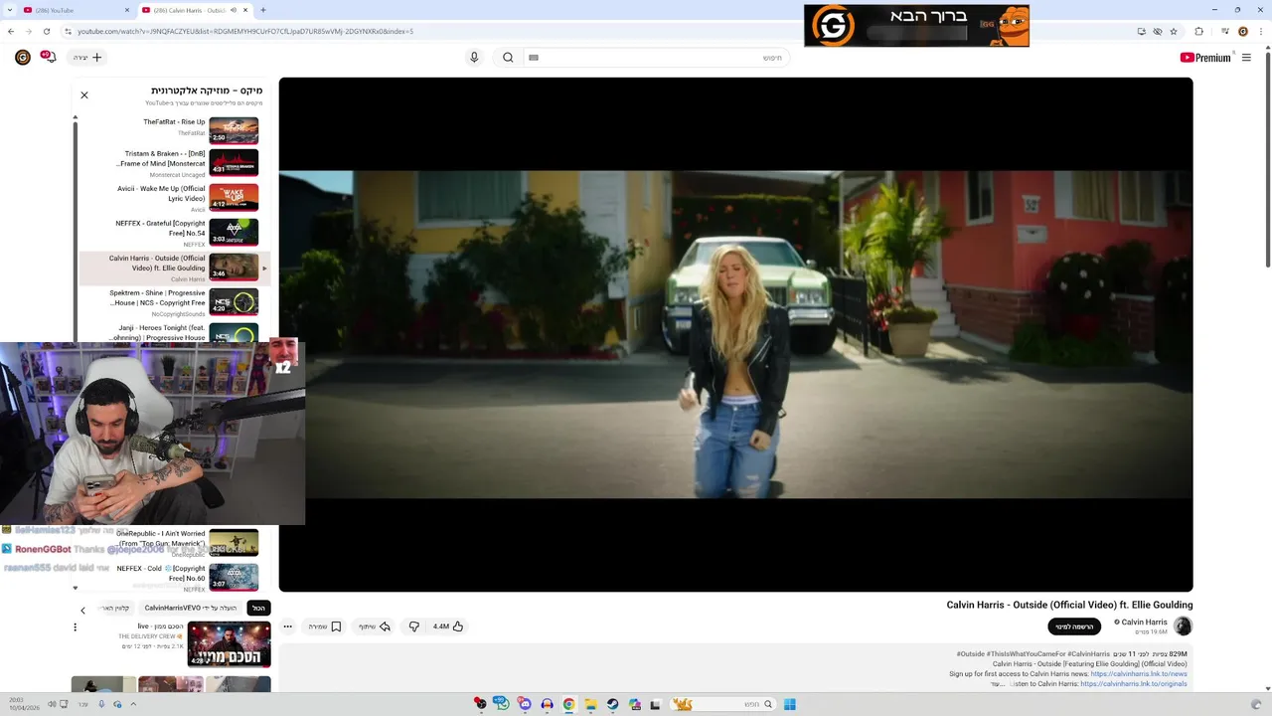Open the Chrome three-dot menu

(1261, 31)
